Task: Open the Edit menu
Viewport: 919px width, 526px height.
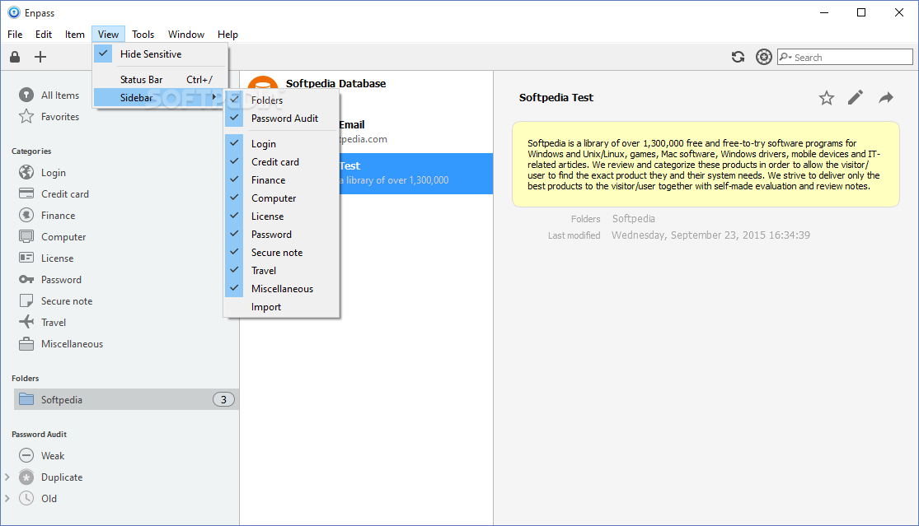Action: pyautogui.click(x=44, y=34)
